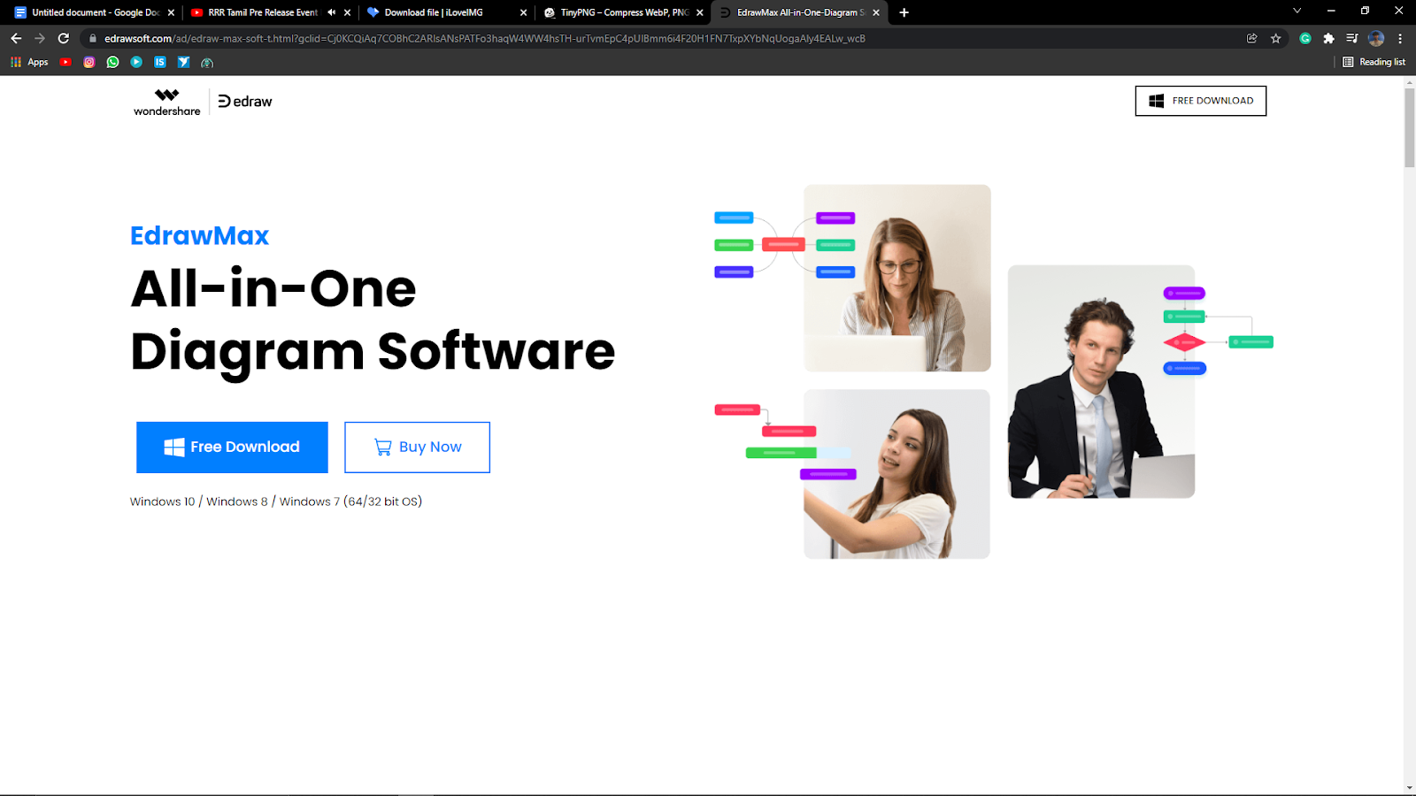The height and width of the screenshot is (796, 1416).
Task: Open the Grammarly extension
Action: (1305, 38)
